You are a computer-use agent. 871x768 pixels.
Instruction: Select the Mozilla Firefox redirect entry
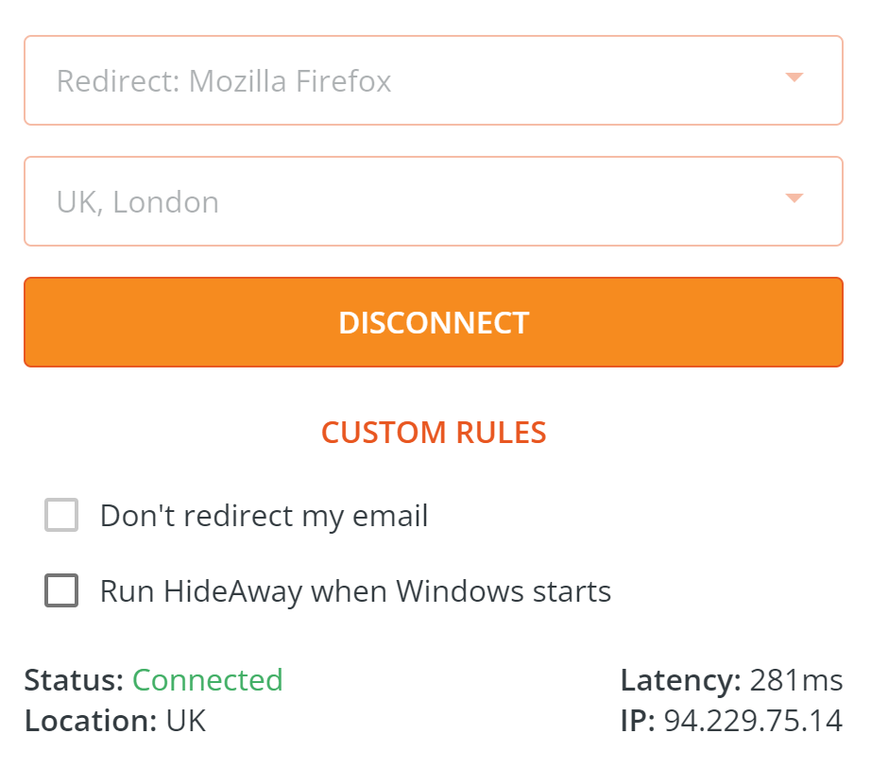(x=223, y=80)
